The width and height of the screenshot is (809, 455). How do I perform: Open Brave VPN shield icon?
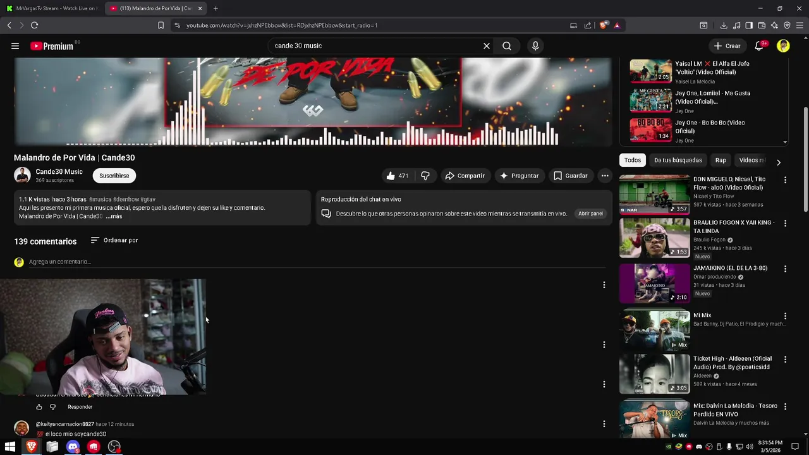(787, 25)
